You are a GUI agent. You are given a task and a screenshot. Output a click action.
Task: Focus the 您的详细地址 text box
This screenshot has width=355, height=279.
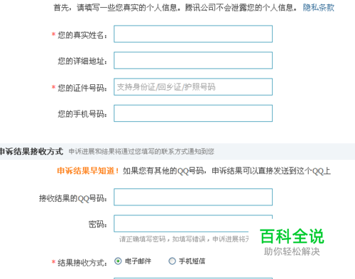pos(193,60)
